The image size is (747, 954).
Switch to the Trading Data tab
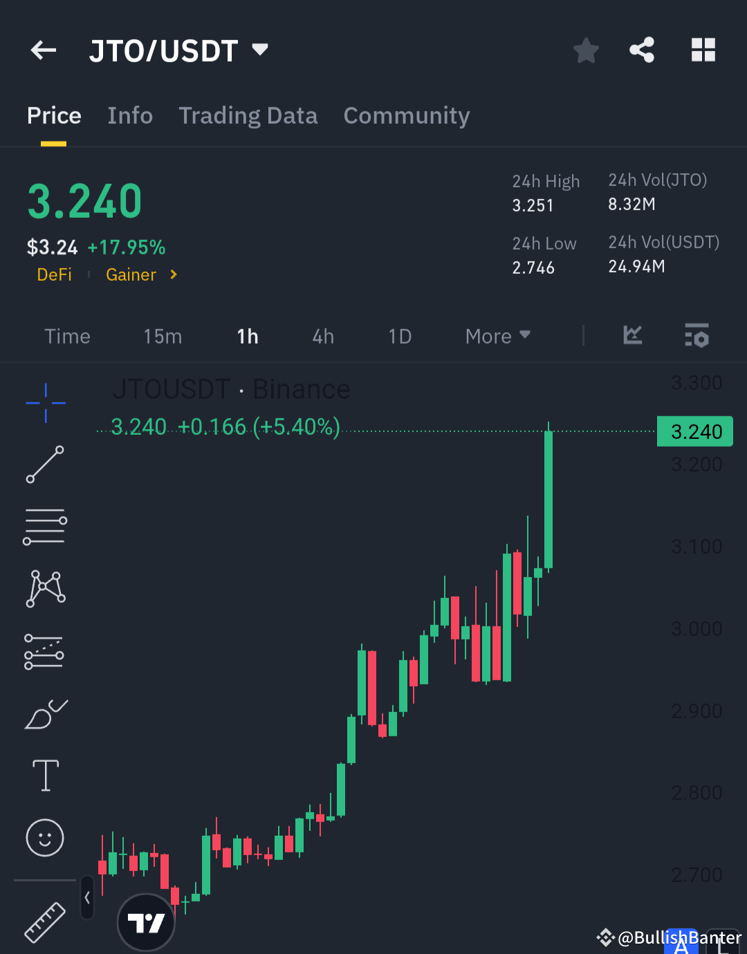tap(248, 115)
